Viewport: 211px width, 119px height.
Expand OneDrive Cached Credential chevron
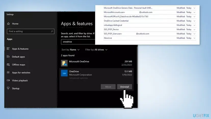pyautogui.click(x=194, y=21)
